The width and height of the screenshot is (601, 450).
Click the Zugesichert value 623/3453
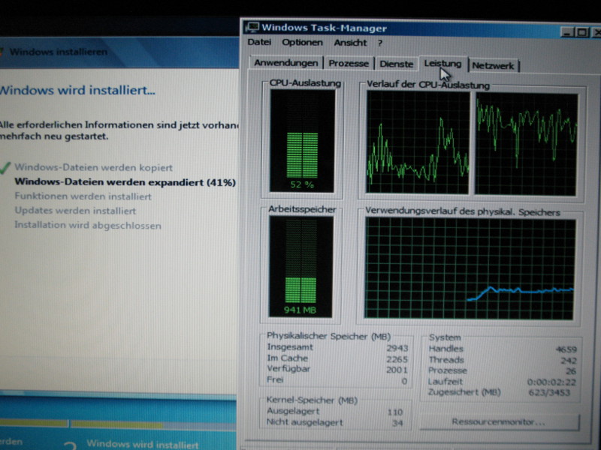coord(549,392)
